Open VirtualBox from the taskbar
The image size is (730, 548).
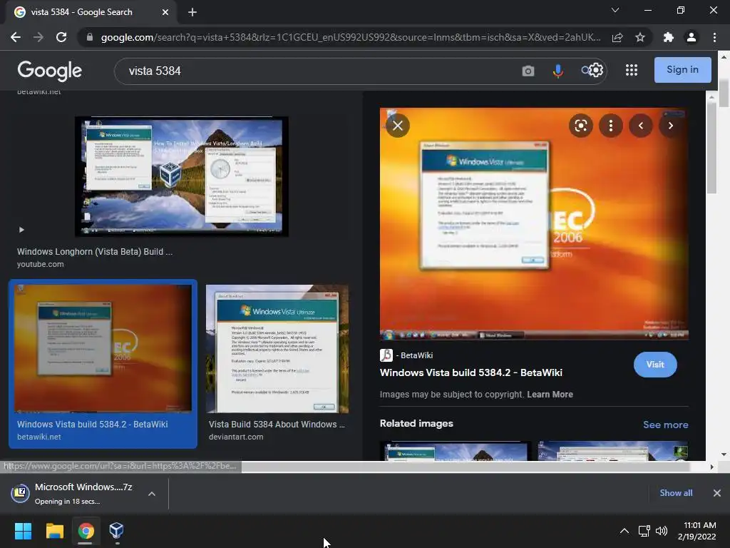[116, 531]
